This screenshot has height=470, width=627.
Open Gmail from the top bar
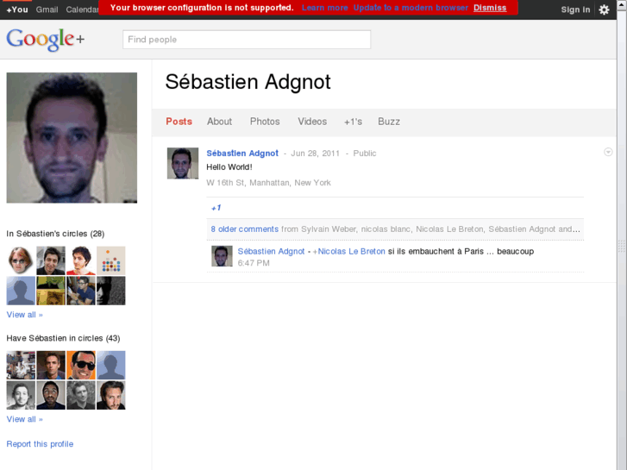[x=47, y=9]
